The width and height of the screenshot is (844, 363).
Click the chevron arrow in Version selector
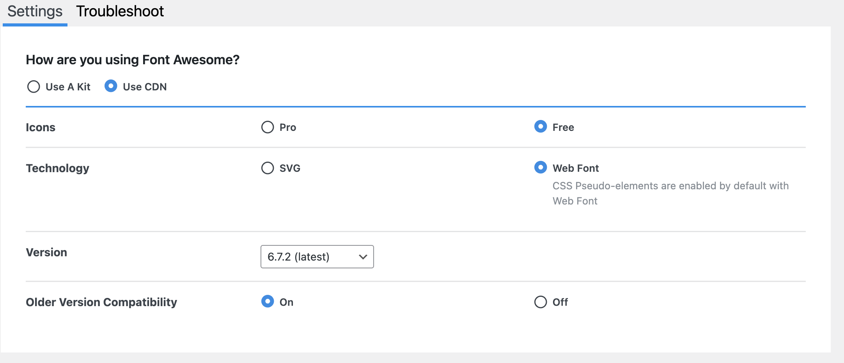363,257
